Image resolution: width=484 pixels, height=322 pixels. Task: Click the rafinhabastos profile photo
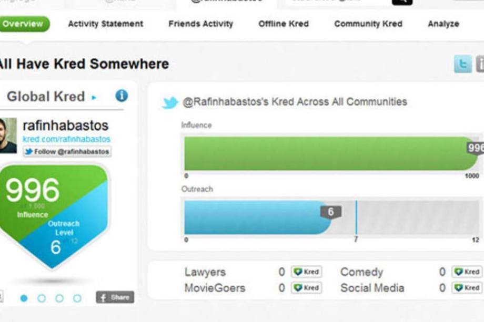point(8,136)
